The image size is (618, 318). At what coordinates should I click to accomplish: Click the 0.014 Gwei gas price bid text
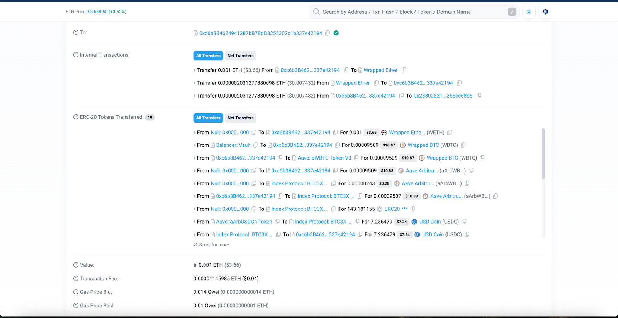tap(234, 292)
